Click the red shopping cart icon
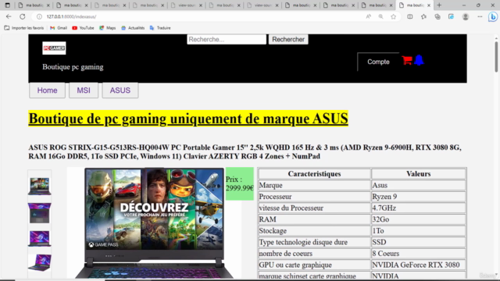Screen dimensions: 500x281 (407, 60)
